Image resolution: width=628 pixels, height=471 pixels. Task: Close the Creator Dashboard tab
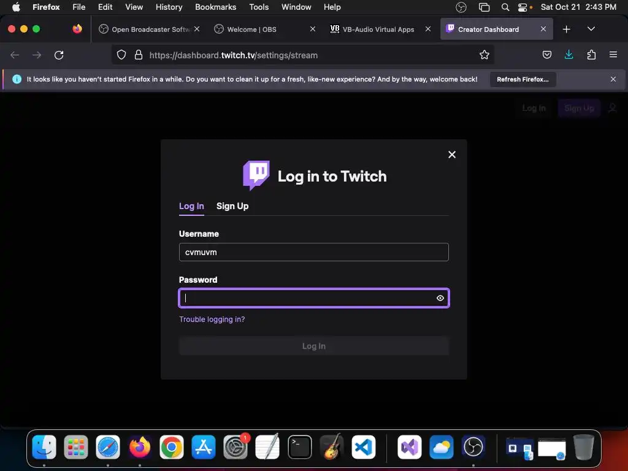543,29
